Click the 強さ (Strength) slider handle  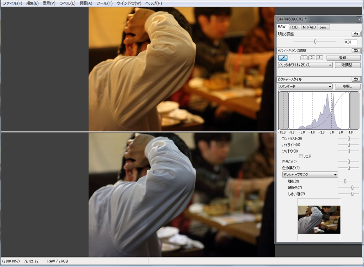345,181
